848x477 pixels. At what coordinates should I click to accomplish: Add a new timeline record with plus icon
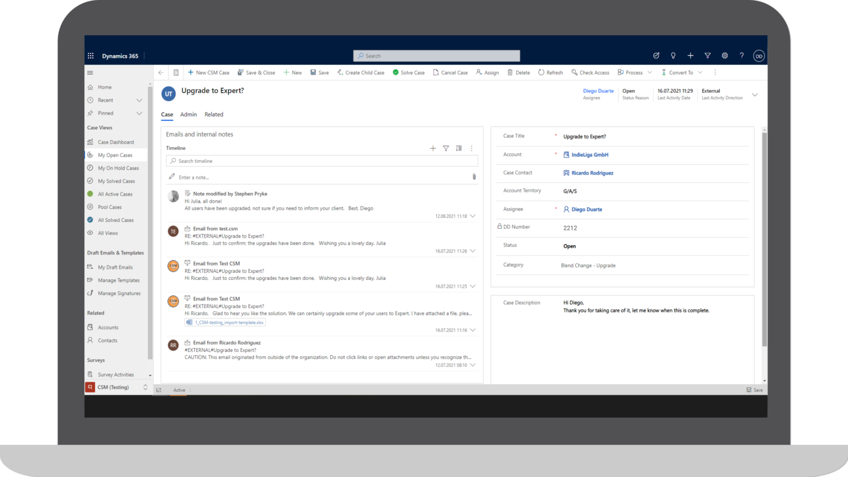[x=433, y=148]
